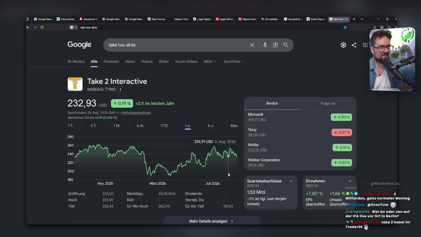This screenshot has height=237, width=421.
Task: Close the active 'take two aktie' tab
Action: pos(347,19)
